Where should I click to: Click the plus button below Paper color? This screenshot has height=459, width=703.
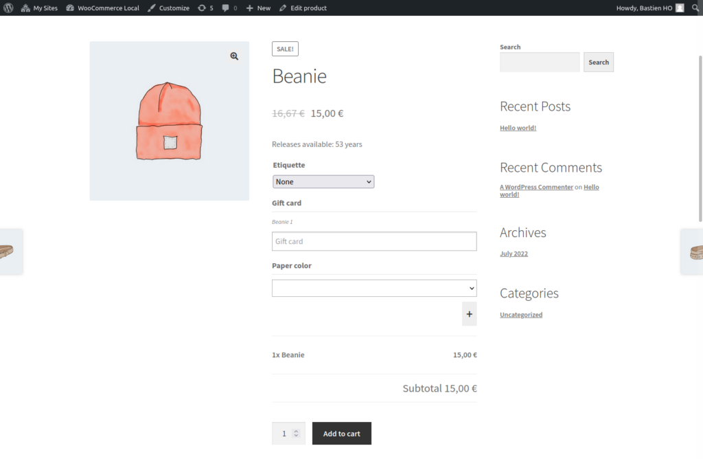click(469, 314)
